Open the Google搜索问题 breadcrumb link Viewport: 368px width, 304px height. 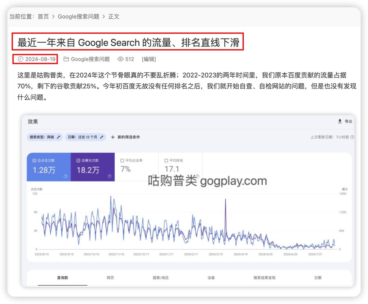point(78,17)
